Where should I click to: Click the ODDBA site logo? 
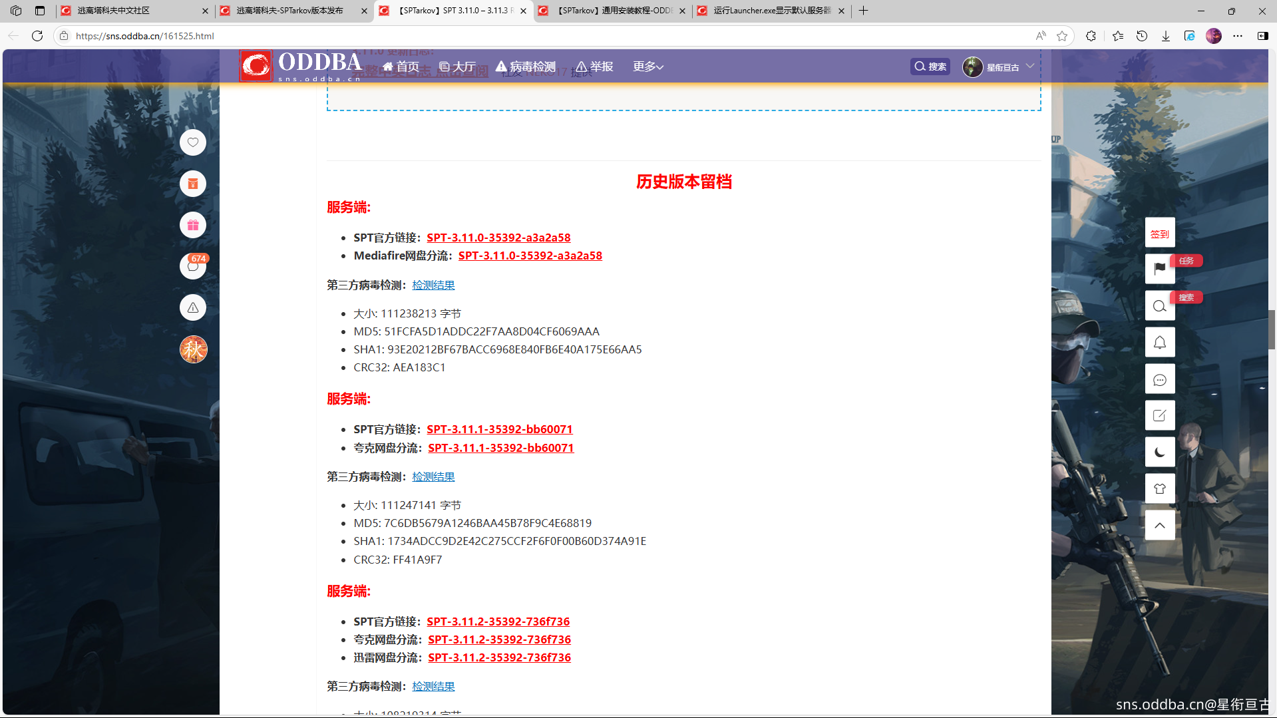(x=301, y=66)
